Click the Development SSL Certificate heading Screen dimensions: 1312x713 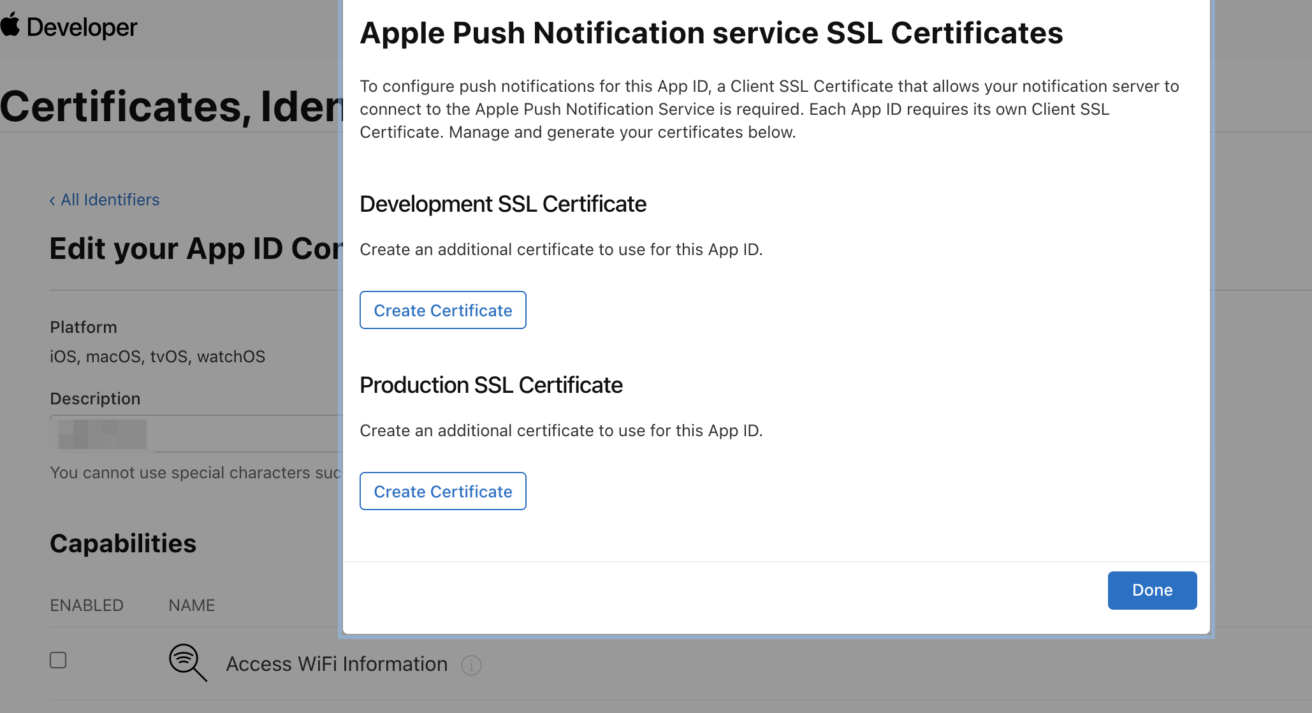coord(502,204)
